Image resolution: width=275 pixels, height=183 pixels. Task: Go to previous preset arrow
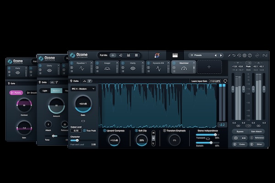[215, 55]
